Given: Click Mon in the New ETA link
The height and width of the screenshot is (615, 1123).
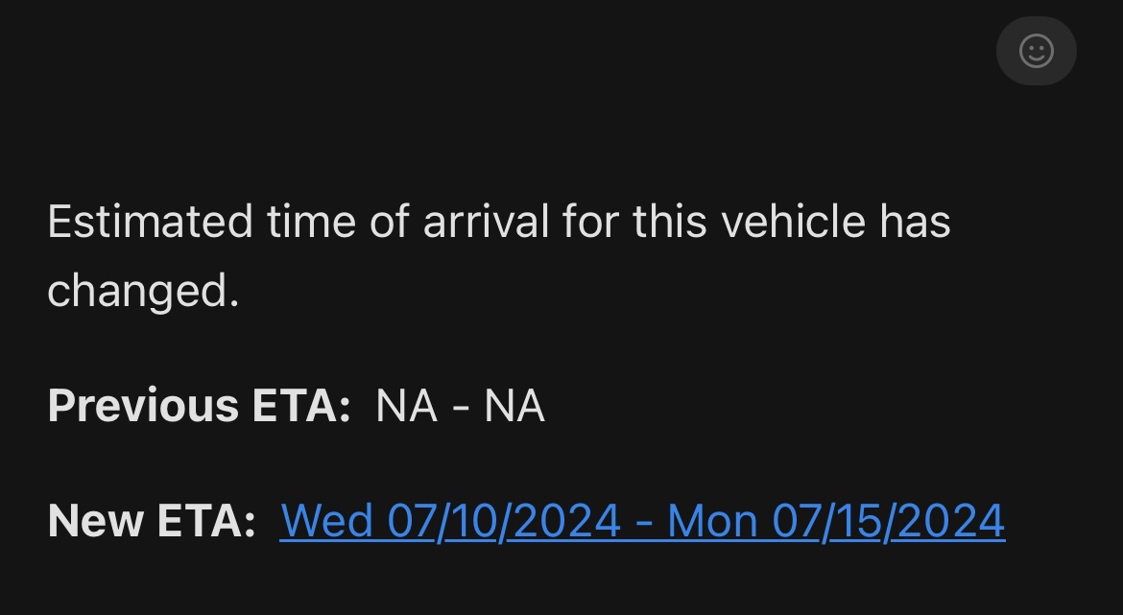Looking at the screenshot, I should [712, 520].
